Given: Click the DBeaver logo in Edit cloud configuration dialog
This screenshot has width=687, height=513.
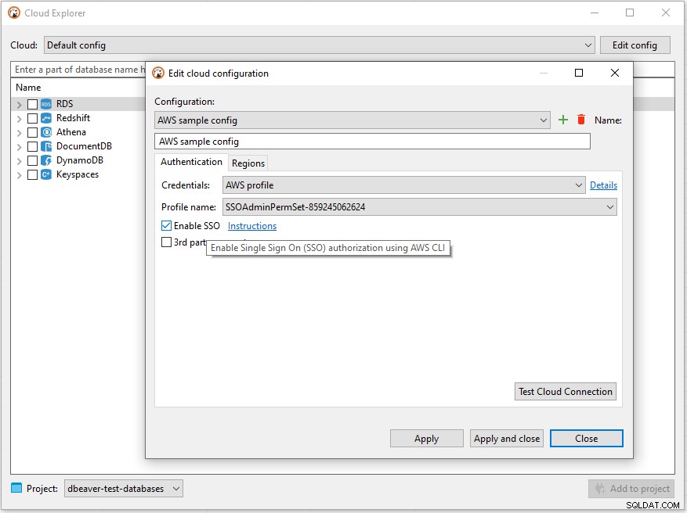Looking at the screenshot, I should [x=158, y=73].
